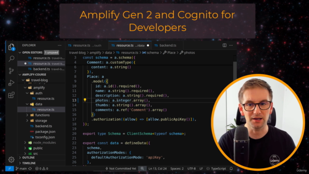Click 'Not Committed Yet' blame status
The image size is (309, 174).
(x=121, y=169)
